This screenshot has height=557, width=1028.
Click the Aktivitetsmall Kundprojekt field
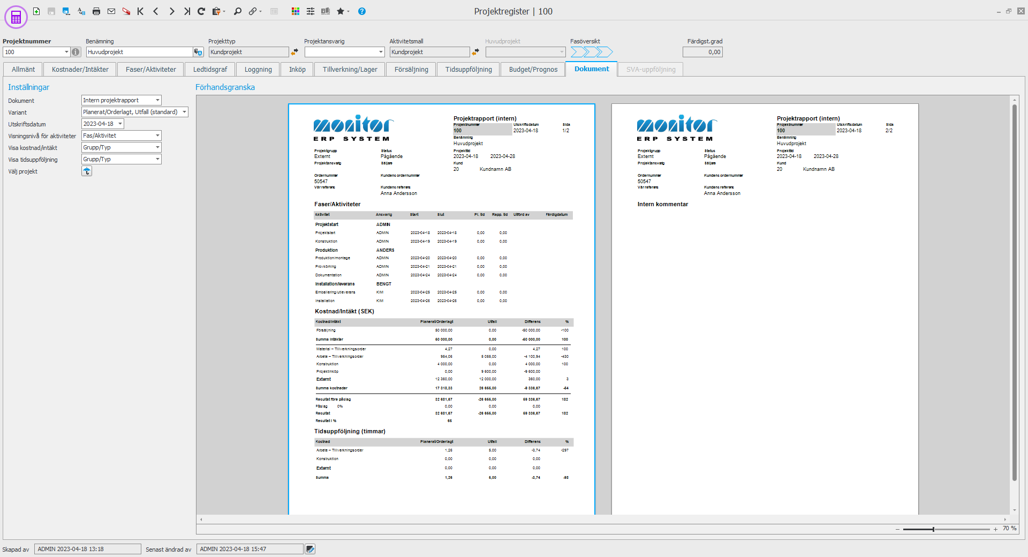[430, 52]
